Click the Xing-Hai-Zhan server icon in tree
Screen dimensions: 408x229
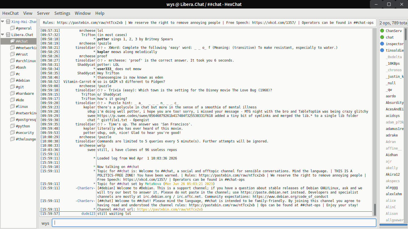[8, 22]
